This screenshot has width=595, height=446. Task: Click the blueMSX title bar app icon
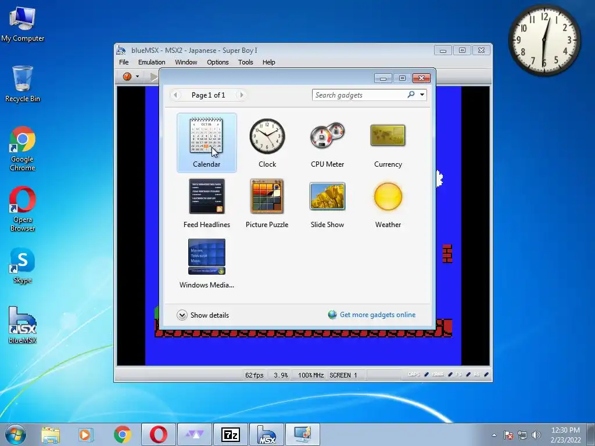tap(121, 50)
